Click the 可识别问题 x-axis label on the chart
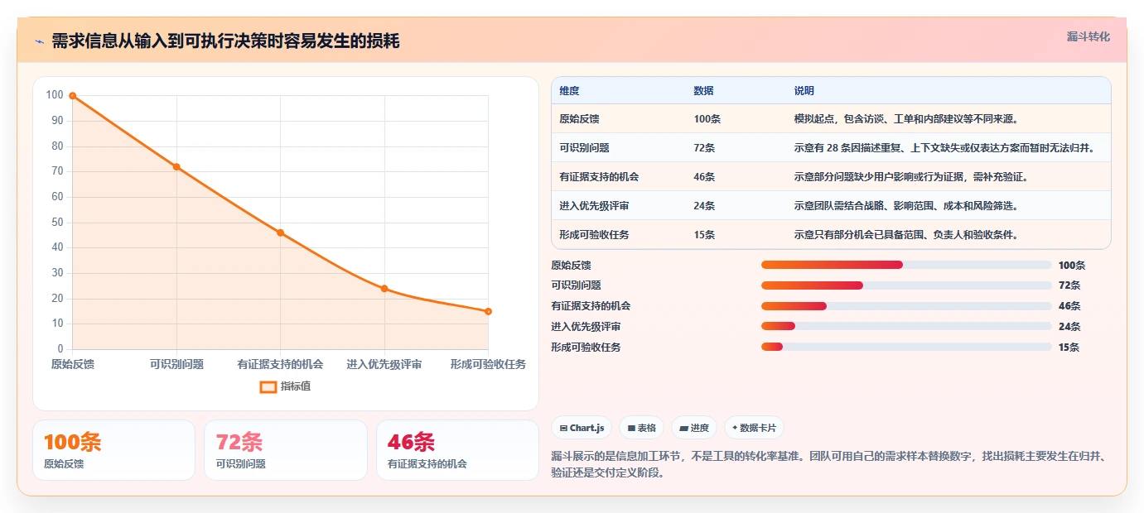 pos(176,364)
